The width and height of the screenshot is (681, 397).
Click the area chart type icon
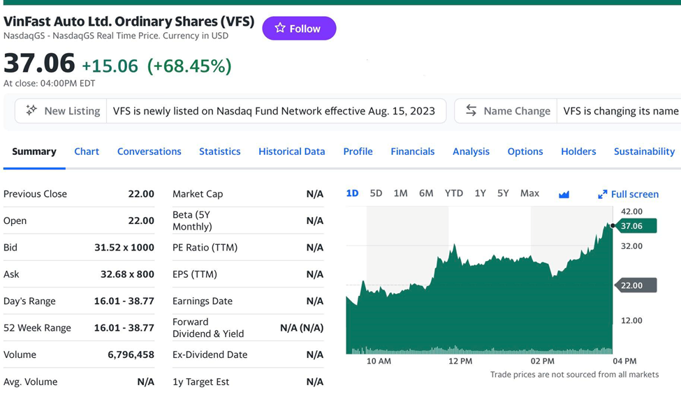click(564, 194)
